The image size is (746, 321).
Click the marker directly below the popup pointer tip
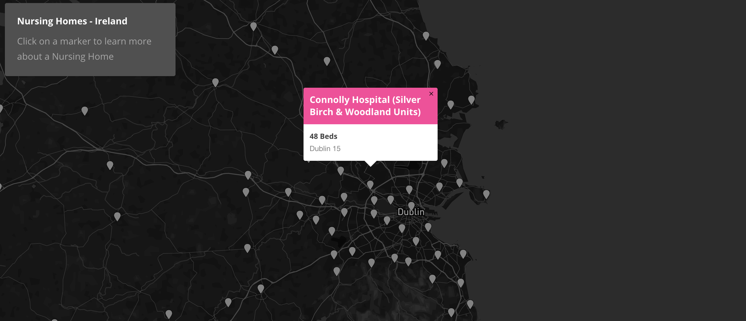[x=370, y=185]
